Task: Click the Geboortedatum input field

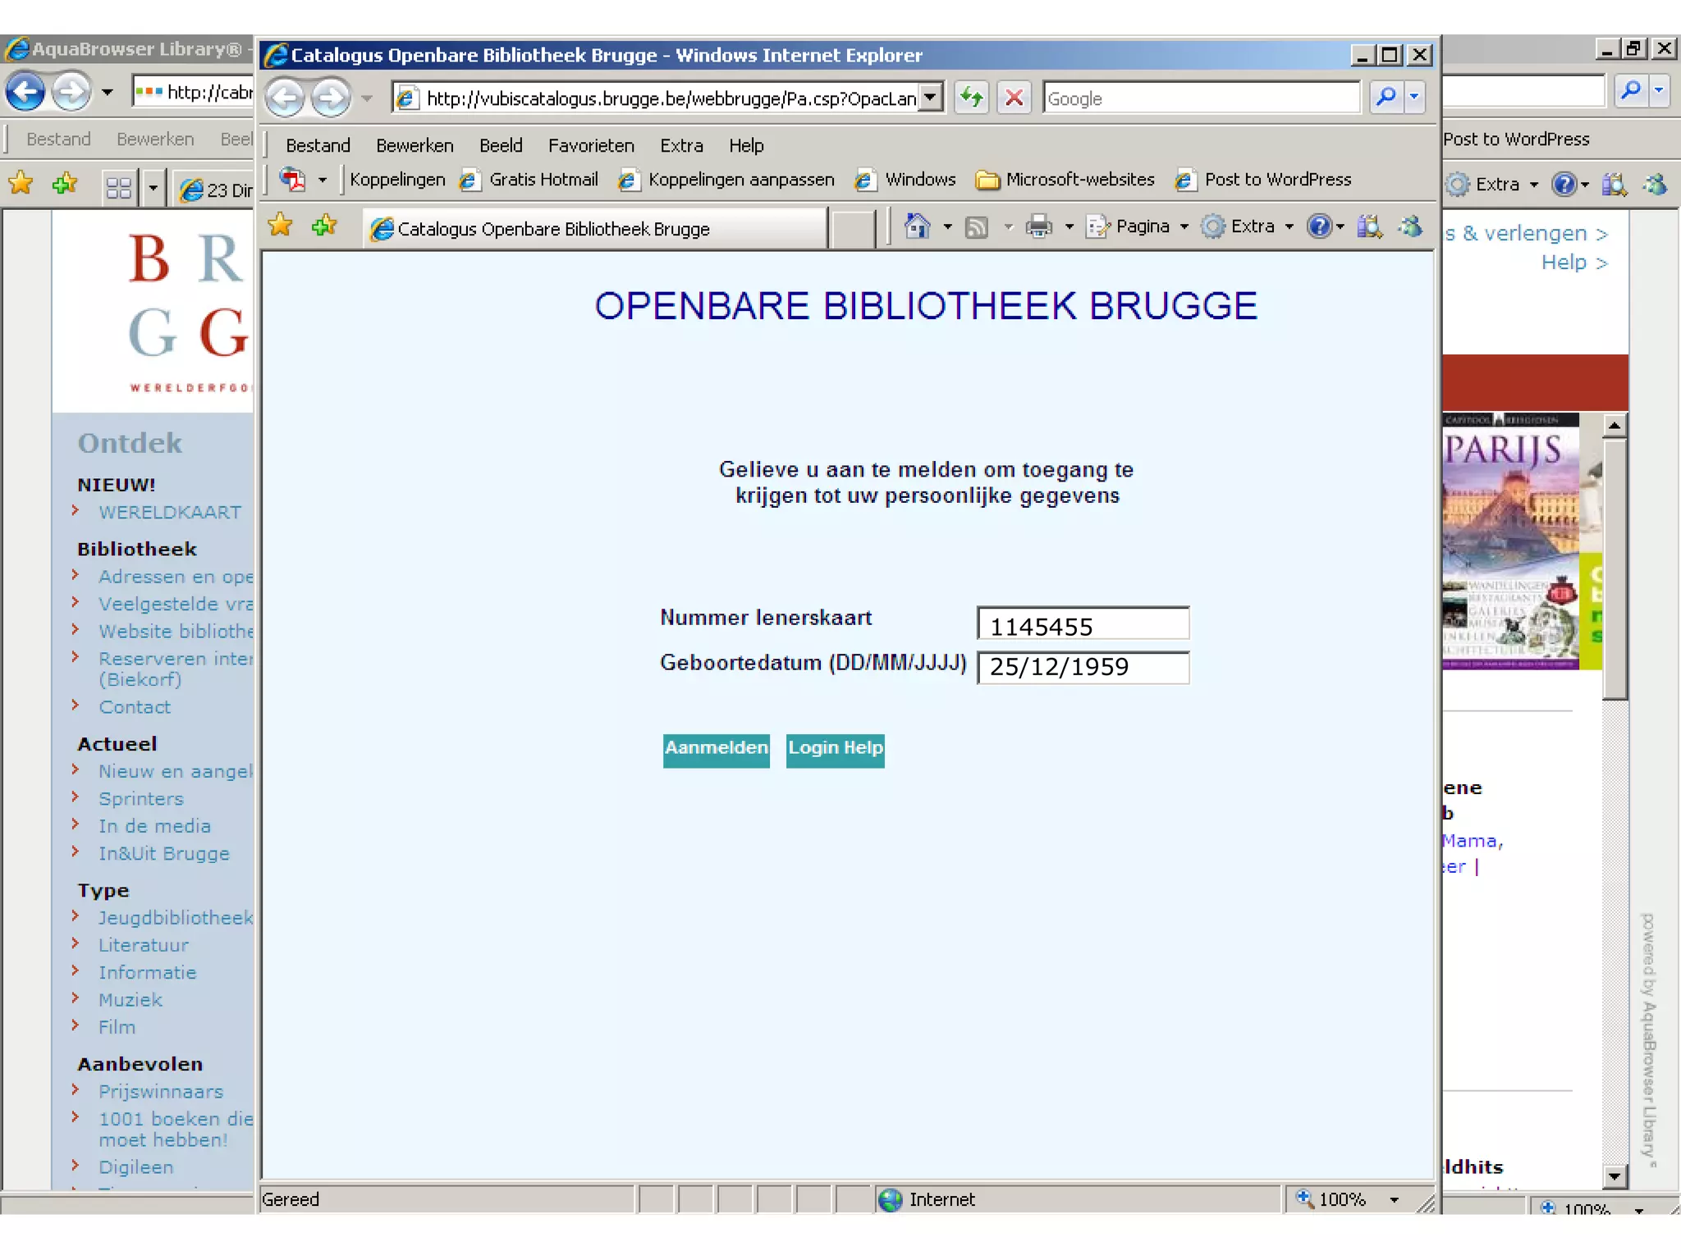Action: pos(1083,667)
